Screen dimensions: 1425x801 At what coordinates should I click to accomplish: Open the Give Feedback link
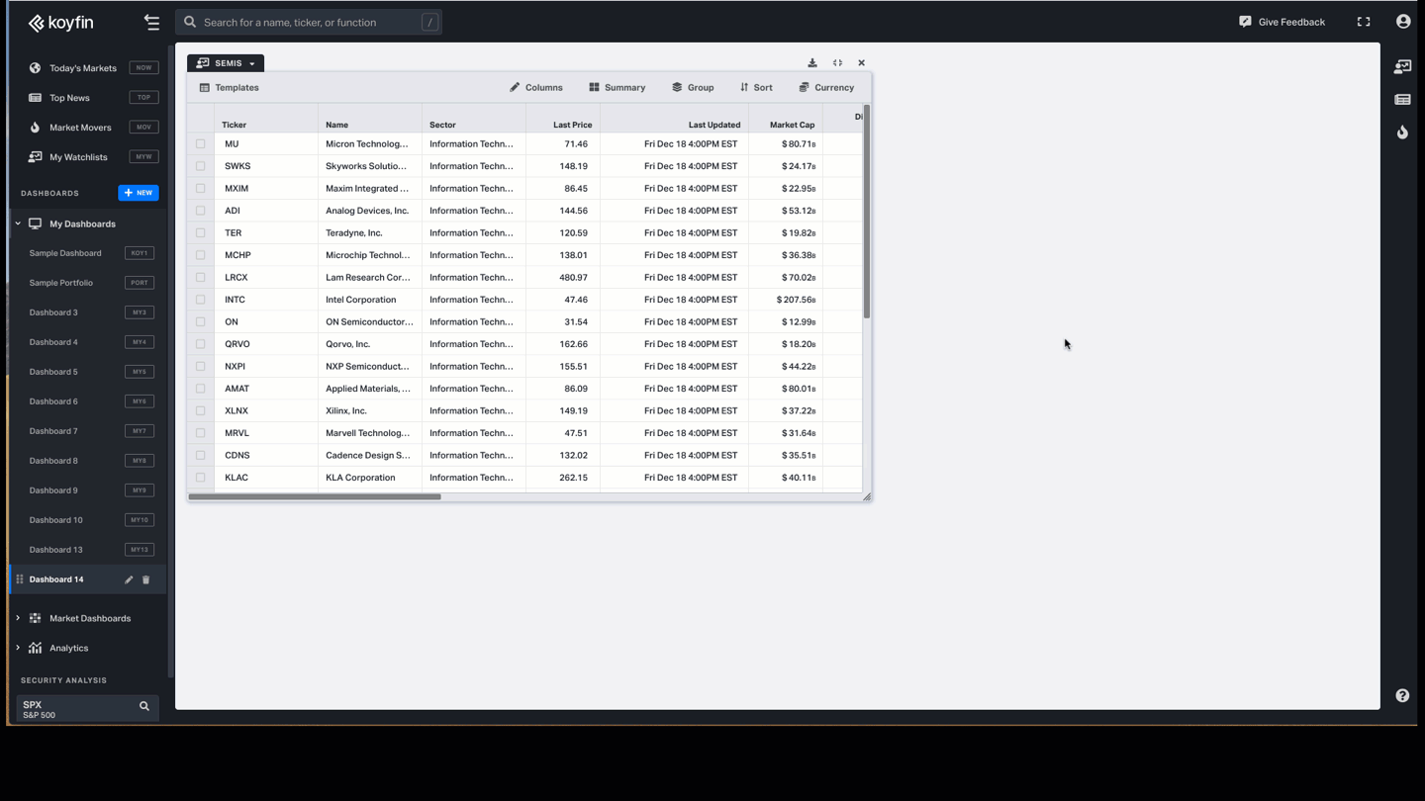(x=1282, y=22)
